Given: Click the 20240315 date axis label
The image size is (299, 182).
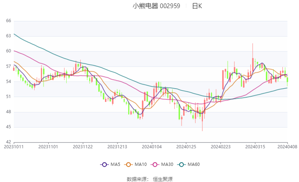Looking at the screenshot, I should point(255,146).
